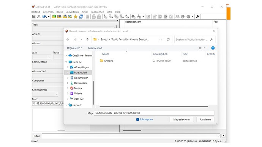Open recent locations dropdown chevron
Image resolution: width=262 pixels, height=147 pixels.
point(81,39)
